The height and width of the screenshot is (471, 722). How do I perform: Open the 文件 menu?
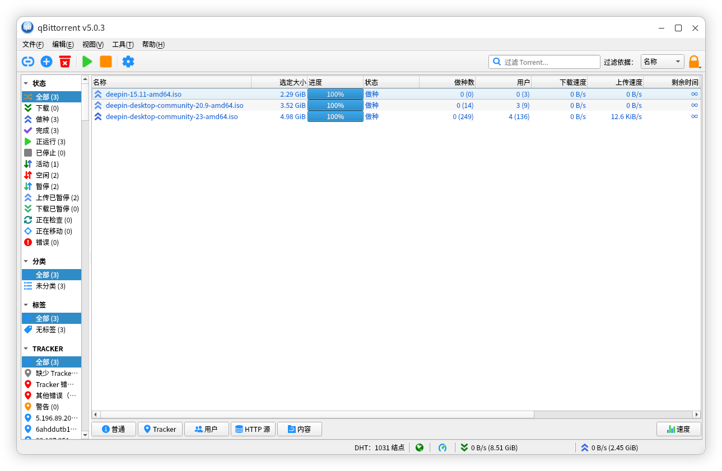point(33,45)
